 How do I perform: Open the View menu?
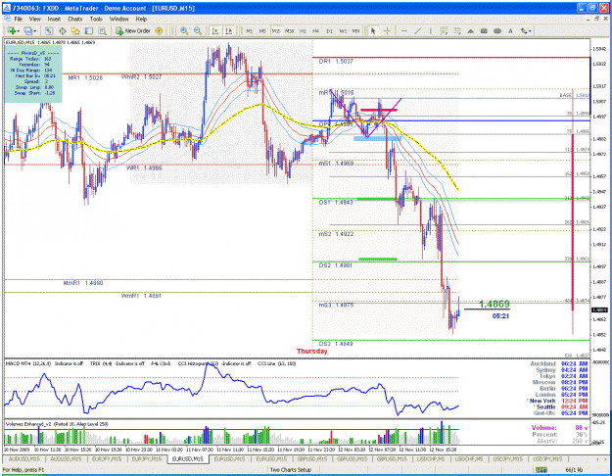click(x=34, y=19)
